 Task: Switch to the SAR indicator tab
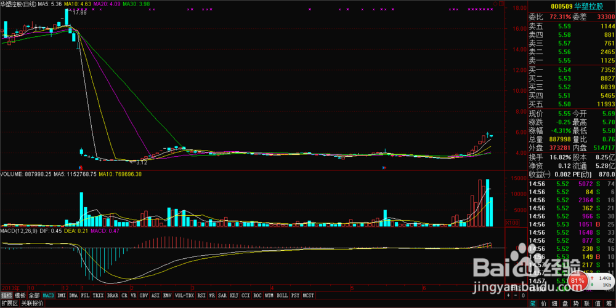pos(222,296)
